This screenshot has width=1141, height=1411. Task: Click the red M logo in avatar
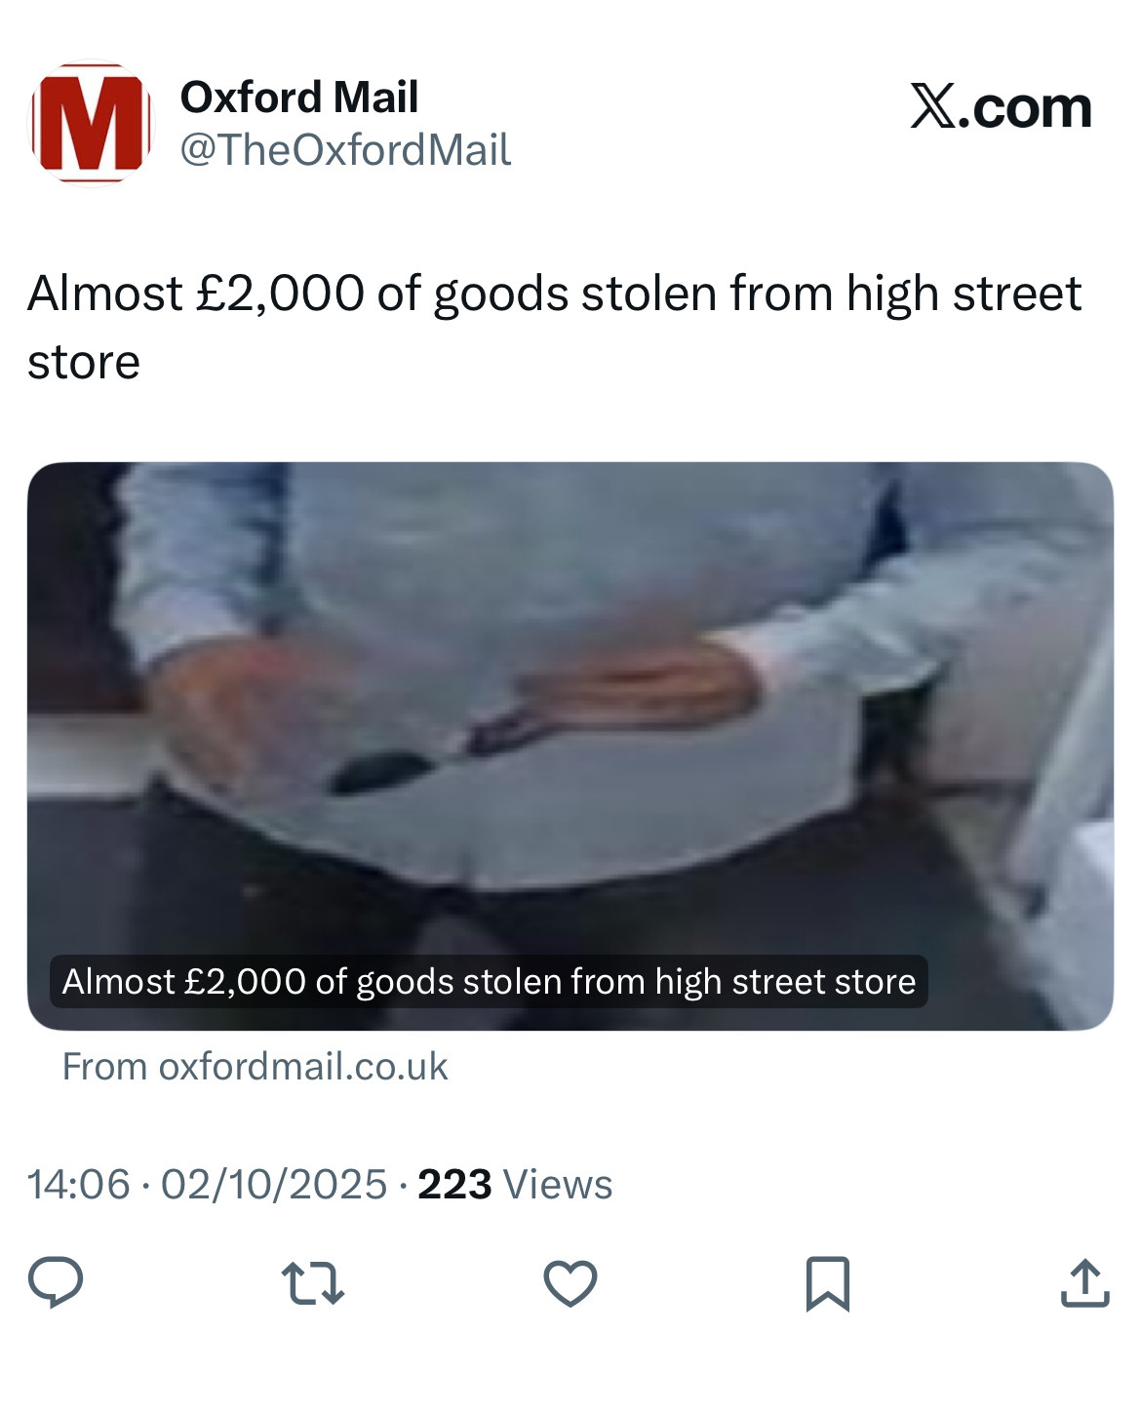(91, 123)
